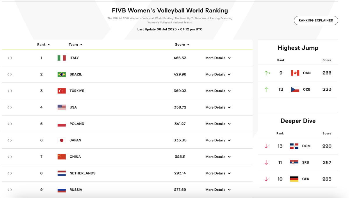This screenshot has height=198, width=349.
Task: Select the Dominican Republic flag beside DOM
Action: (x=294, y=146)
